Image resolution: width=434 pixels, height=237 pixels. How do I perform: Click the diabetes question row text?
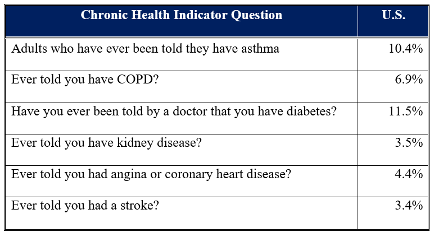coord(174,111)
